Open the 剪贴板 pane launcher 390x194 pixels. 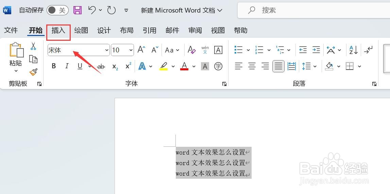(x=39, y=84)
